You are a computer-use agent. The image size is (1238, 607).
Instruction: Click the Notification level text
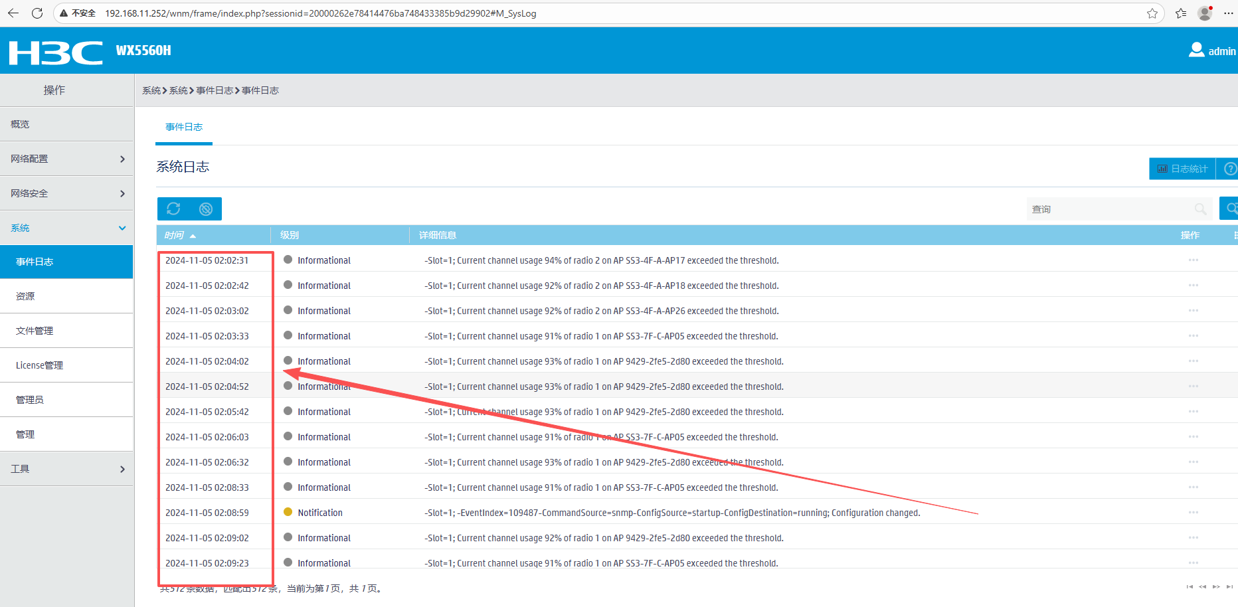[x=320, y=513]
